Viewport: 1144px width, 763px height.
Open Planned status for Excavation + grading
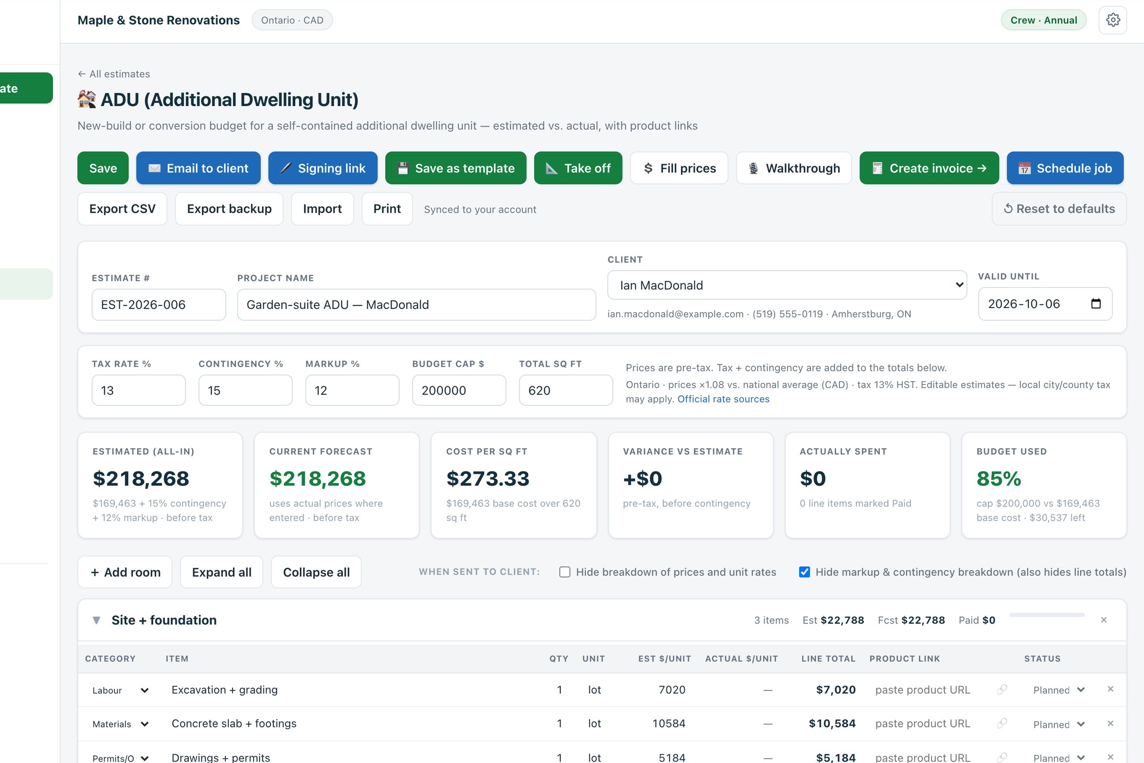coord(1058,690)
